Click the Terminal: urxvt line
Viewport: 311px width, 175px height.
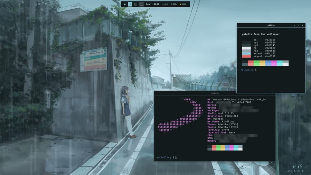tap(218, 130)
